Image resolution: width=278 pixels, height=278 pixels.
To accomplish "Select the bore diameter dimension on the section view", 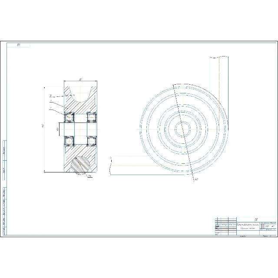I will tap(58, 129).
